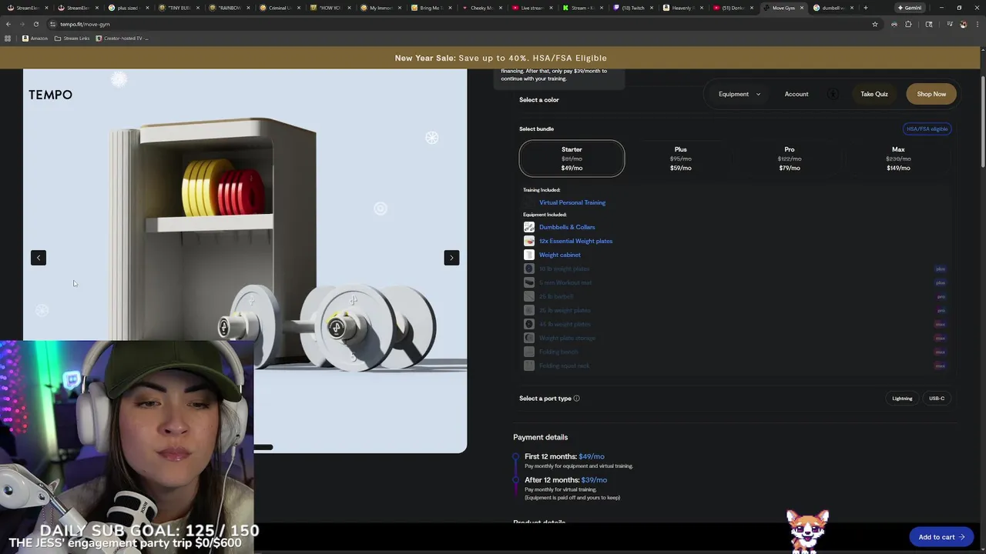Open the Account menu
Image resolution: width=986 pixels, height=554 pixels.
pyautogui.click(x=797, y=94)
